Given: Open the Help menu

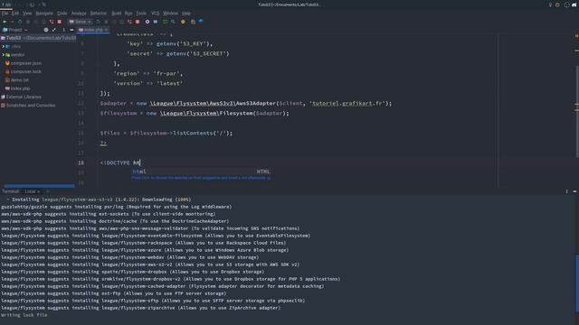Looking at the screenshot, I should click(x=186, y=14).
